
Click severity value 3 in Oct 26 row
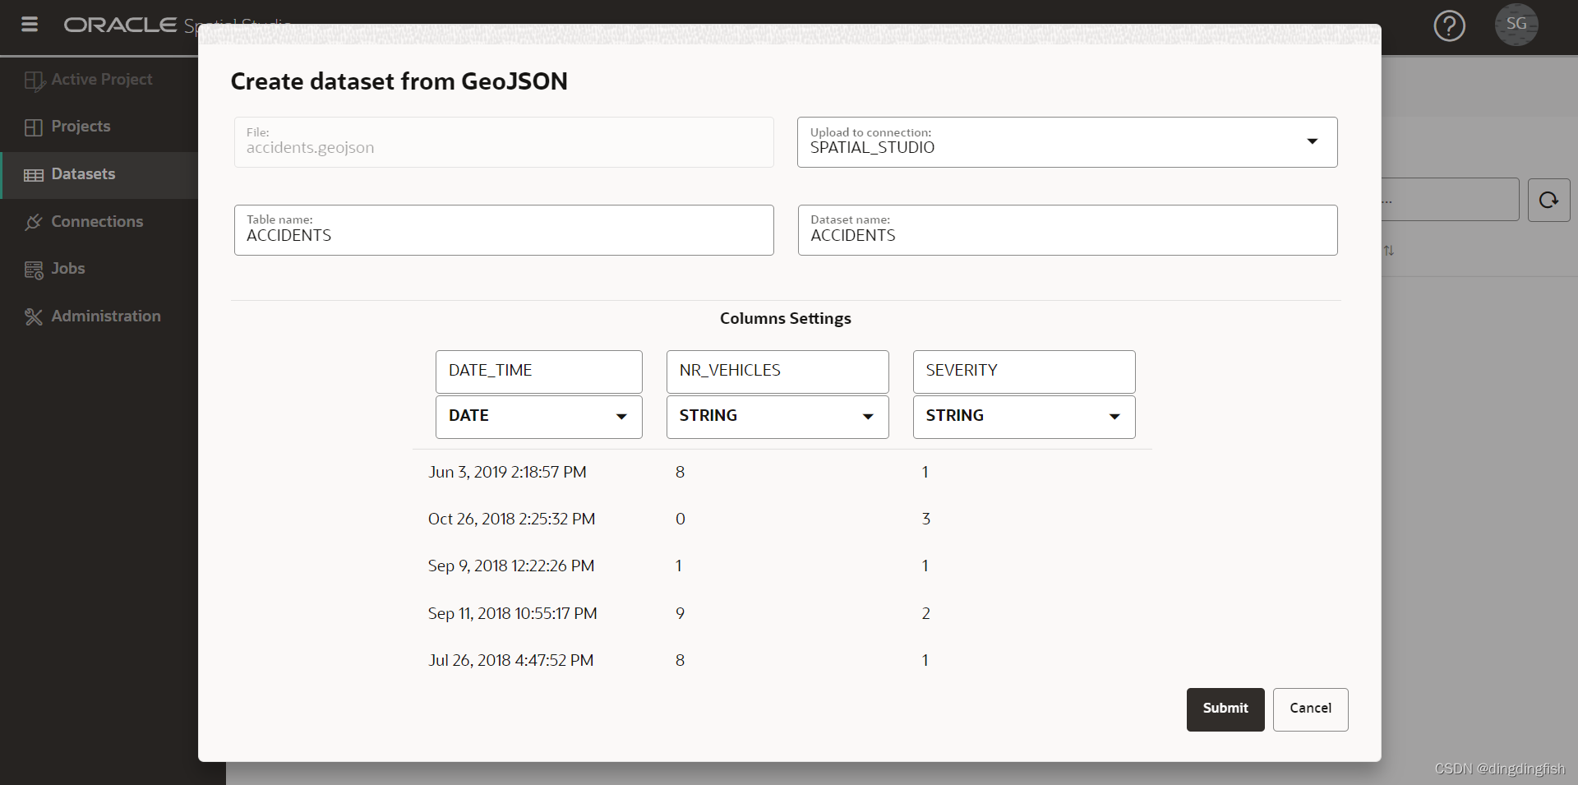tap(925, 519)
